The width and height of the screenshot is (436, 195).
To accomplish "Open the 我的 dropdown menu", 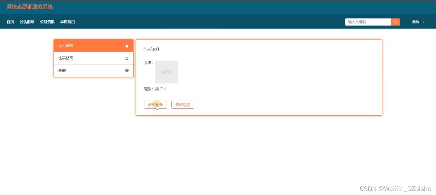I will pos(418,22).
